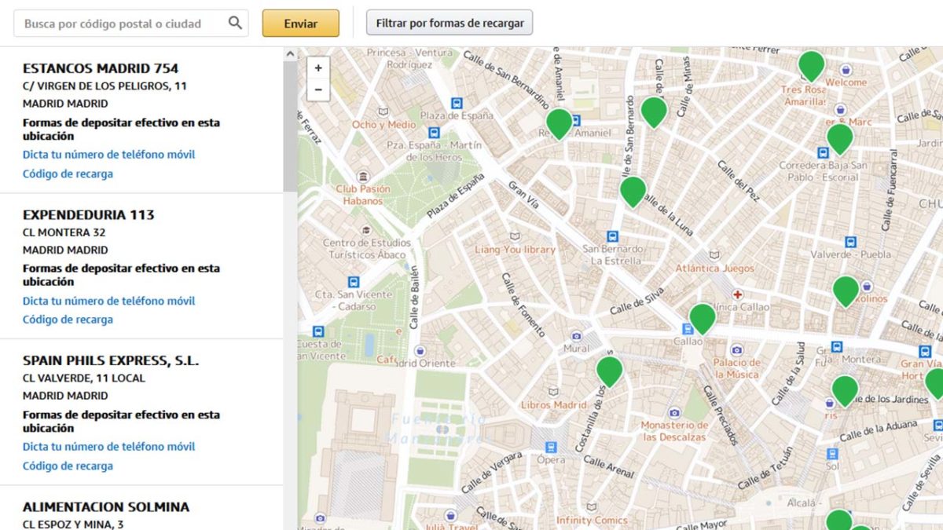943x530 pixels.
Task: Click green pin near Corredera Baja San Pablo
Action: 839,138
